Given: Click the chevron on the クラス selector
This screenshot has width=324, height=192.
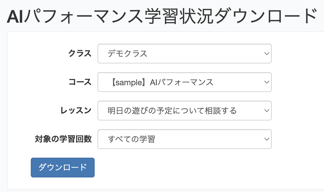Looking at the screenshot, I should click(266, 54).
